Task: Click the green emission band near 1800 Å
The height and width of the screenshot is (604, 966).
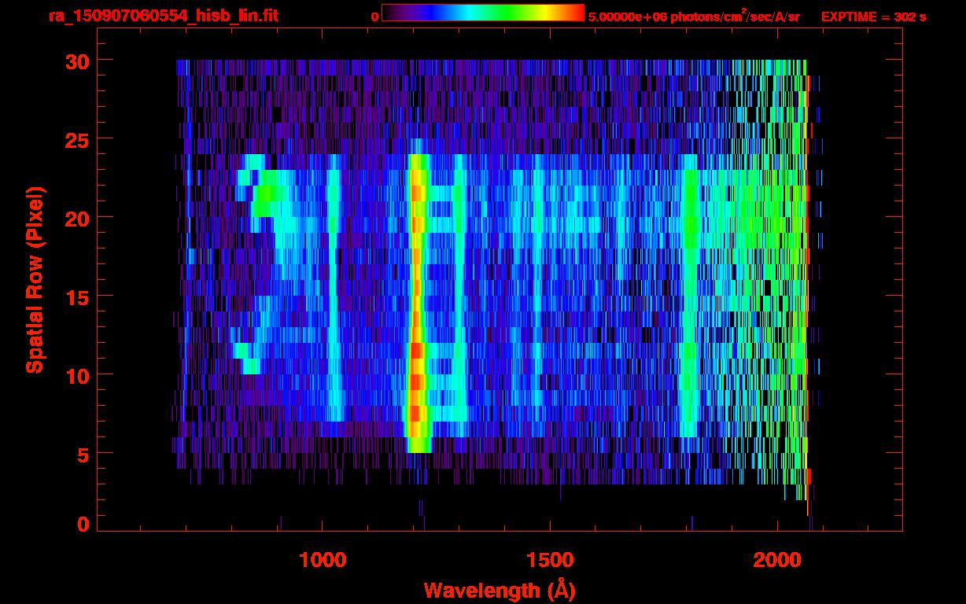Action: click(x=689, y=299)
